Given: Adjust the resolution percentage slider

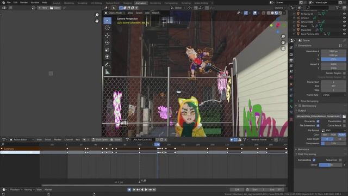Looking at the screenshot, I should coord(333,59).
